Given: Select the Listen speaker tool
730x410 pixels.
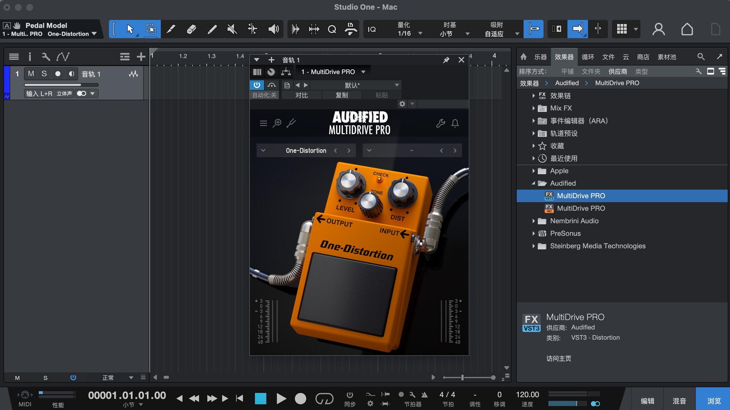Looking at the screenshot, I should coord(273,29).
